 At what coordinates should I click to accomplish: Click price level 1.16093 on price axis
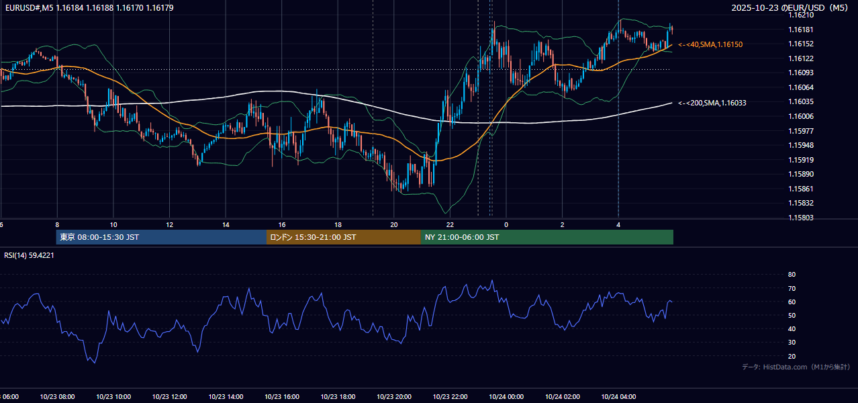pos(800,73)
